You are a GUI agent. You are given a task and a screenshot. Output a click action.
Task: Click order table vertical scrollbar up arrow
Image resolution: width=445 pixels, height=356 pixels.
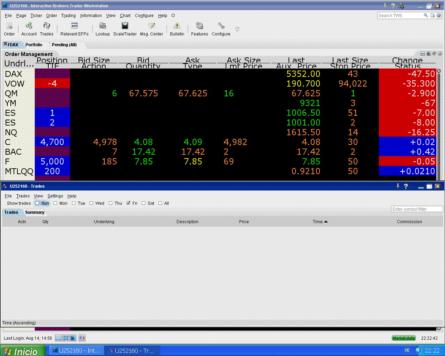(x=439, y=71)
